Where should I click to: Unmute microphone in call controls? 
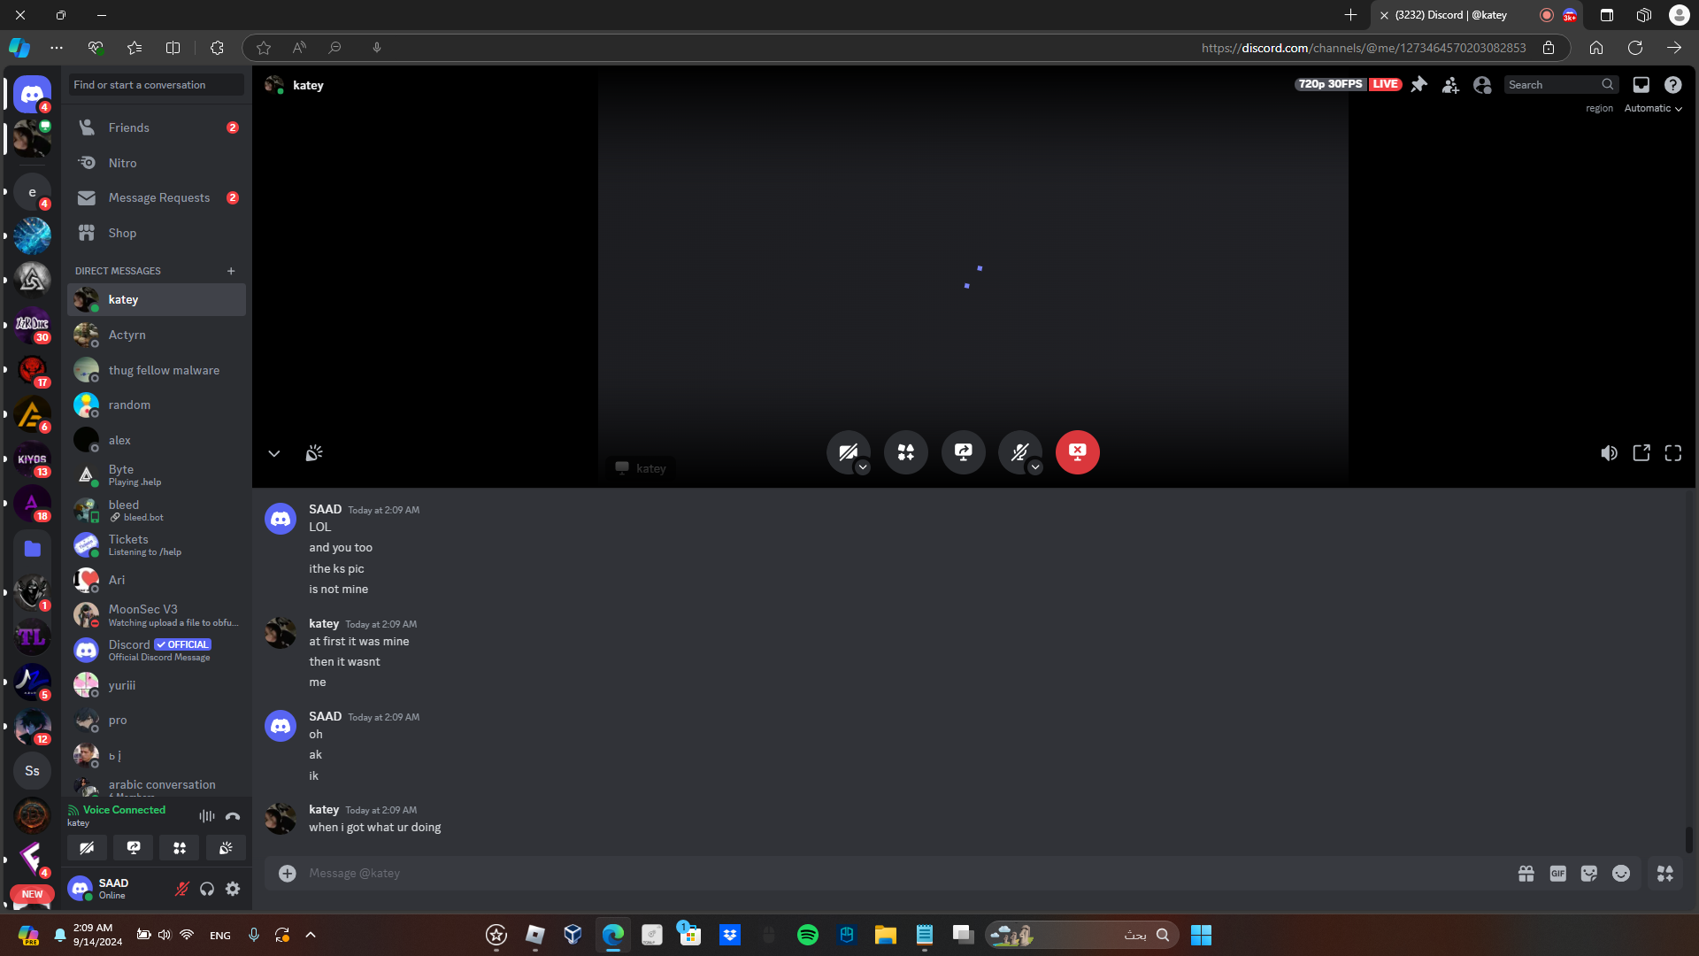[x=1019, y=451]
